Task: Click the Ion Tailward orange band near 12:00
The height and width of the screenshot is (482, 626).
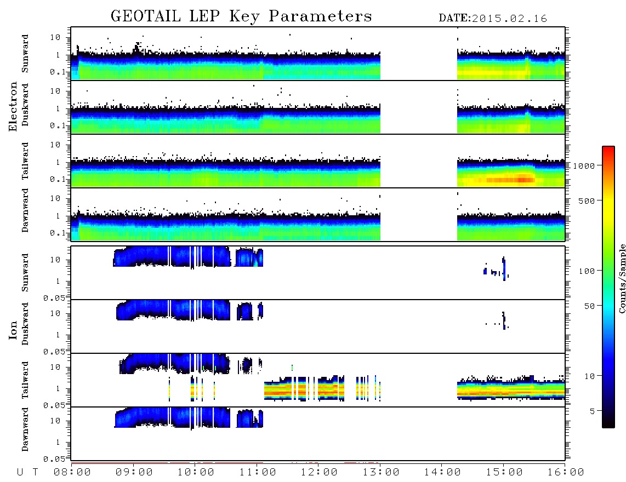Action: (x=304, y=388)
